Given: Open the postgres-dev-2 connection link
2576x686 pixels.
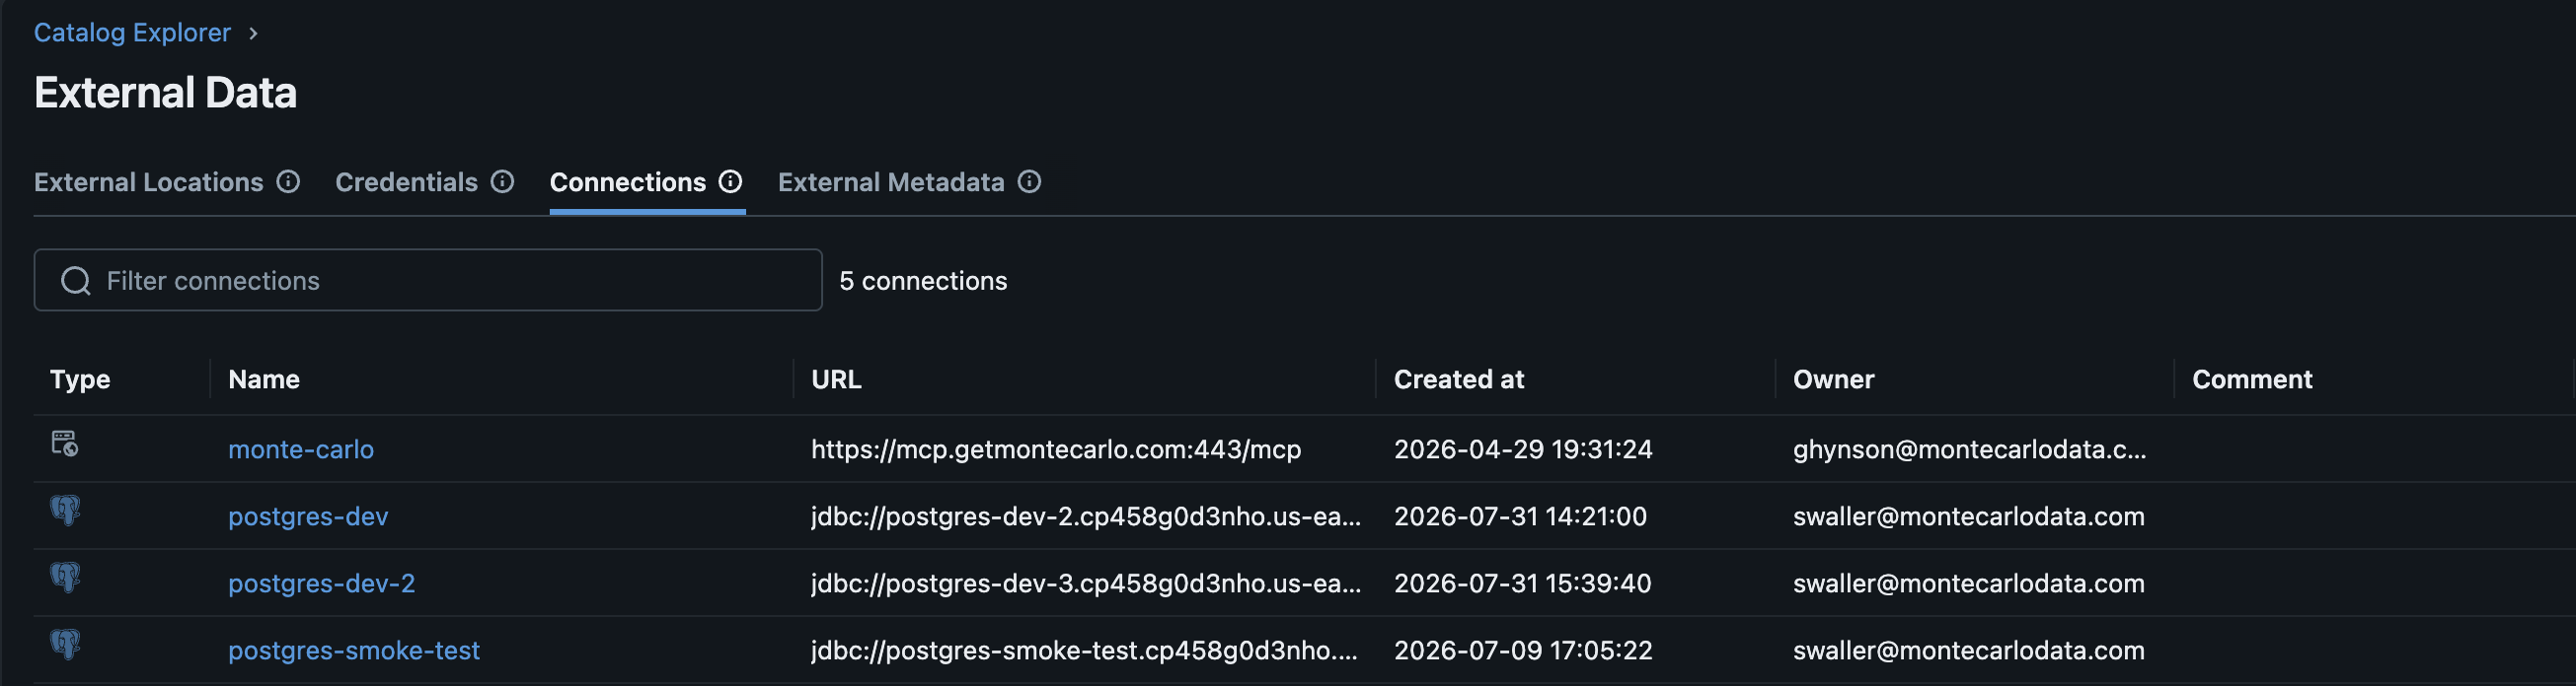Looking at the screenshot, I should (321, 583).
